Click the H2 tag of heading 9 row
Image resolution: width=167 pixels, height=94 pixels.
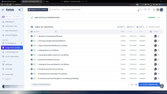pos(34,74)
